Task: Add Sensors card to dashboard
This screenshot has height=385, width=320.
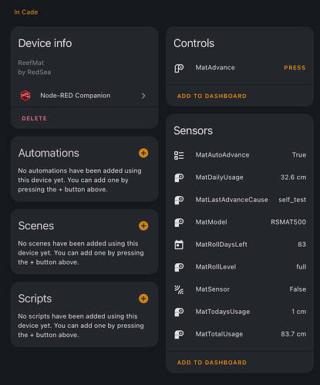Action: coord(212,363)
